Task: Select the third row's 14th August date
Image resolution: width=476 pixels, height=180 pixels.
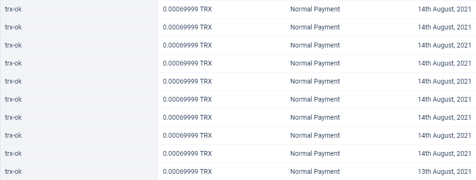Action: pos(444,45)
